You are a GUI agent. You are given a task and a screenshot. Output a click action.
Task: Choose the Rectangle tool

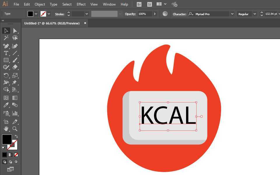(x=6, y=60)
